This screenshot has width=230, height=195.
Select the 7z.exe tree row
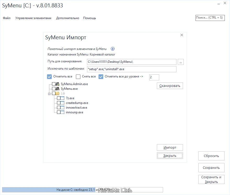click(x=70, y=98)
